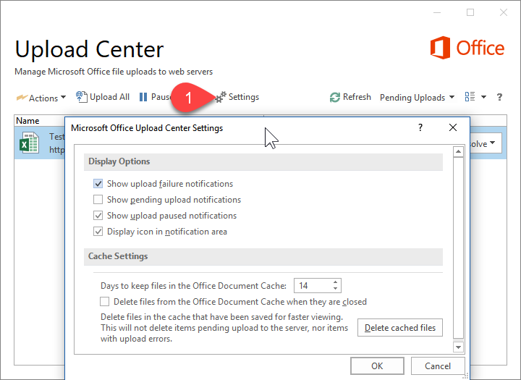Click the Delete cached files button
Viewport: 521px width, 380px height.
point(400,328)
